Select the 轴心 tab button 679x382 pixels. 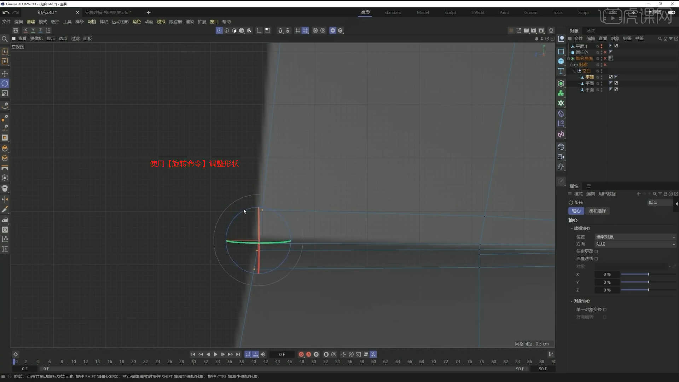click(x=576, y=211)
